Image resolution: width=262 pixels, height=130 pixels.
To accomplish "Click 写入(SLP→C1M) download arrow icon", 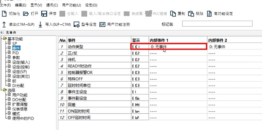I will (x=40, y=24).
